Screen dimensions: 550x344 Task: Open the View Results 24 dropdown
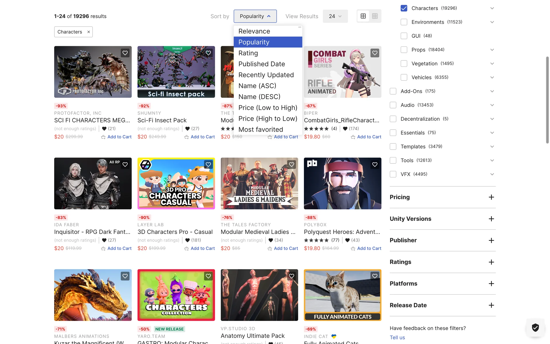[x=335, y=16]
